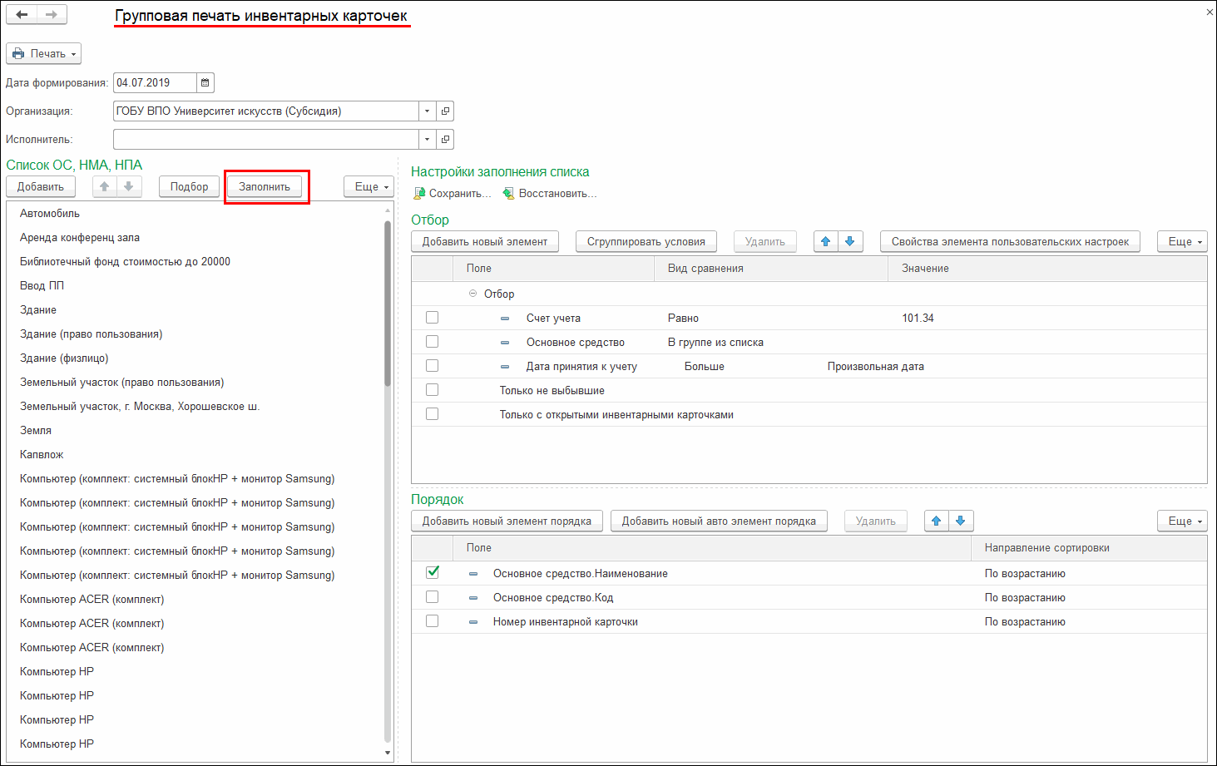Viewport: 1217px width, 766px height.
Task: Click the Вид сравнения column header
Action: tap(771, 268)
